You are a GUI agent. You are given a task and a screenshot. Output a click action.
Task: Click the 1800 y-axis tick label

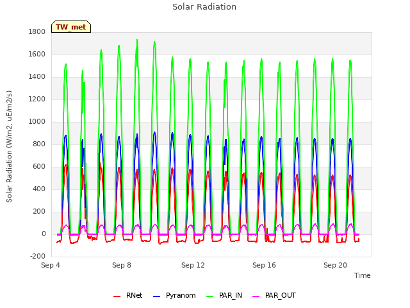click(37, 31)
